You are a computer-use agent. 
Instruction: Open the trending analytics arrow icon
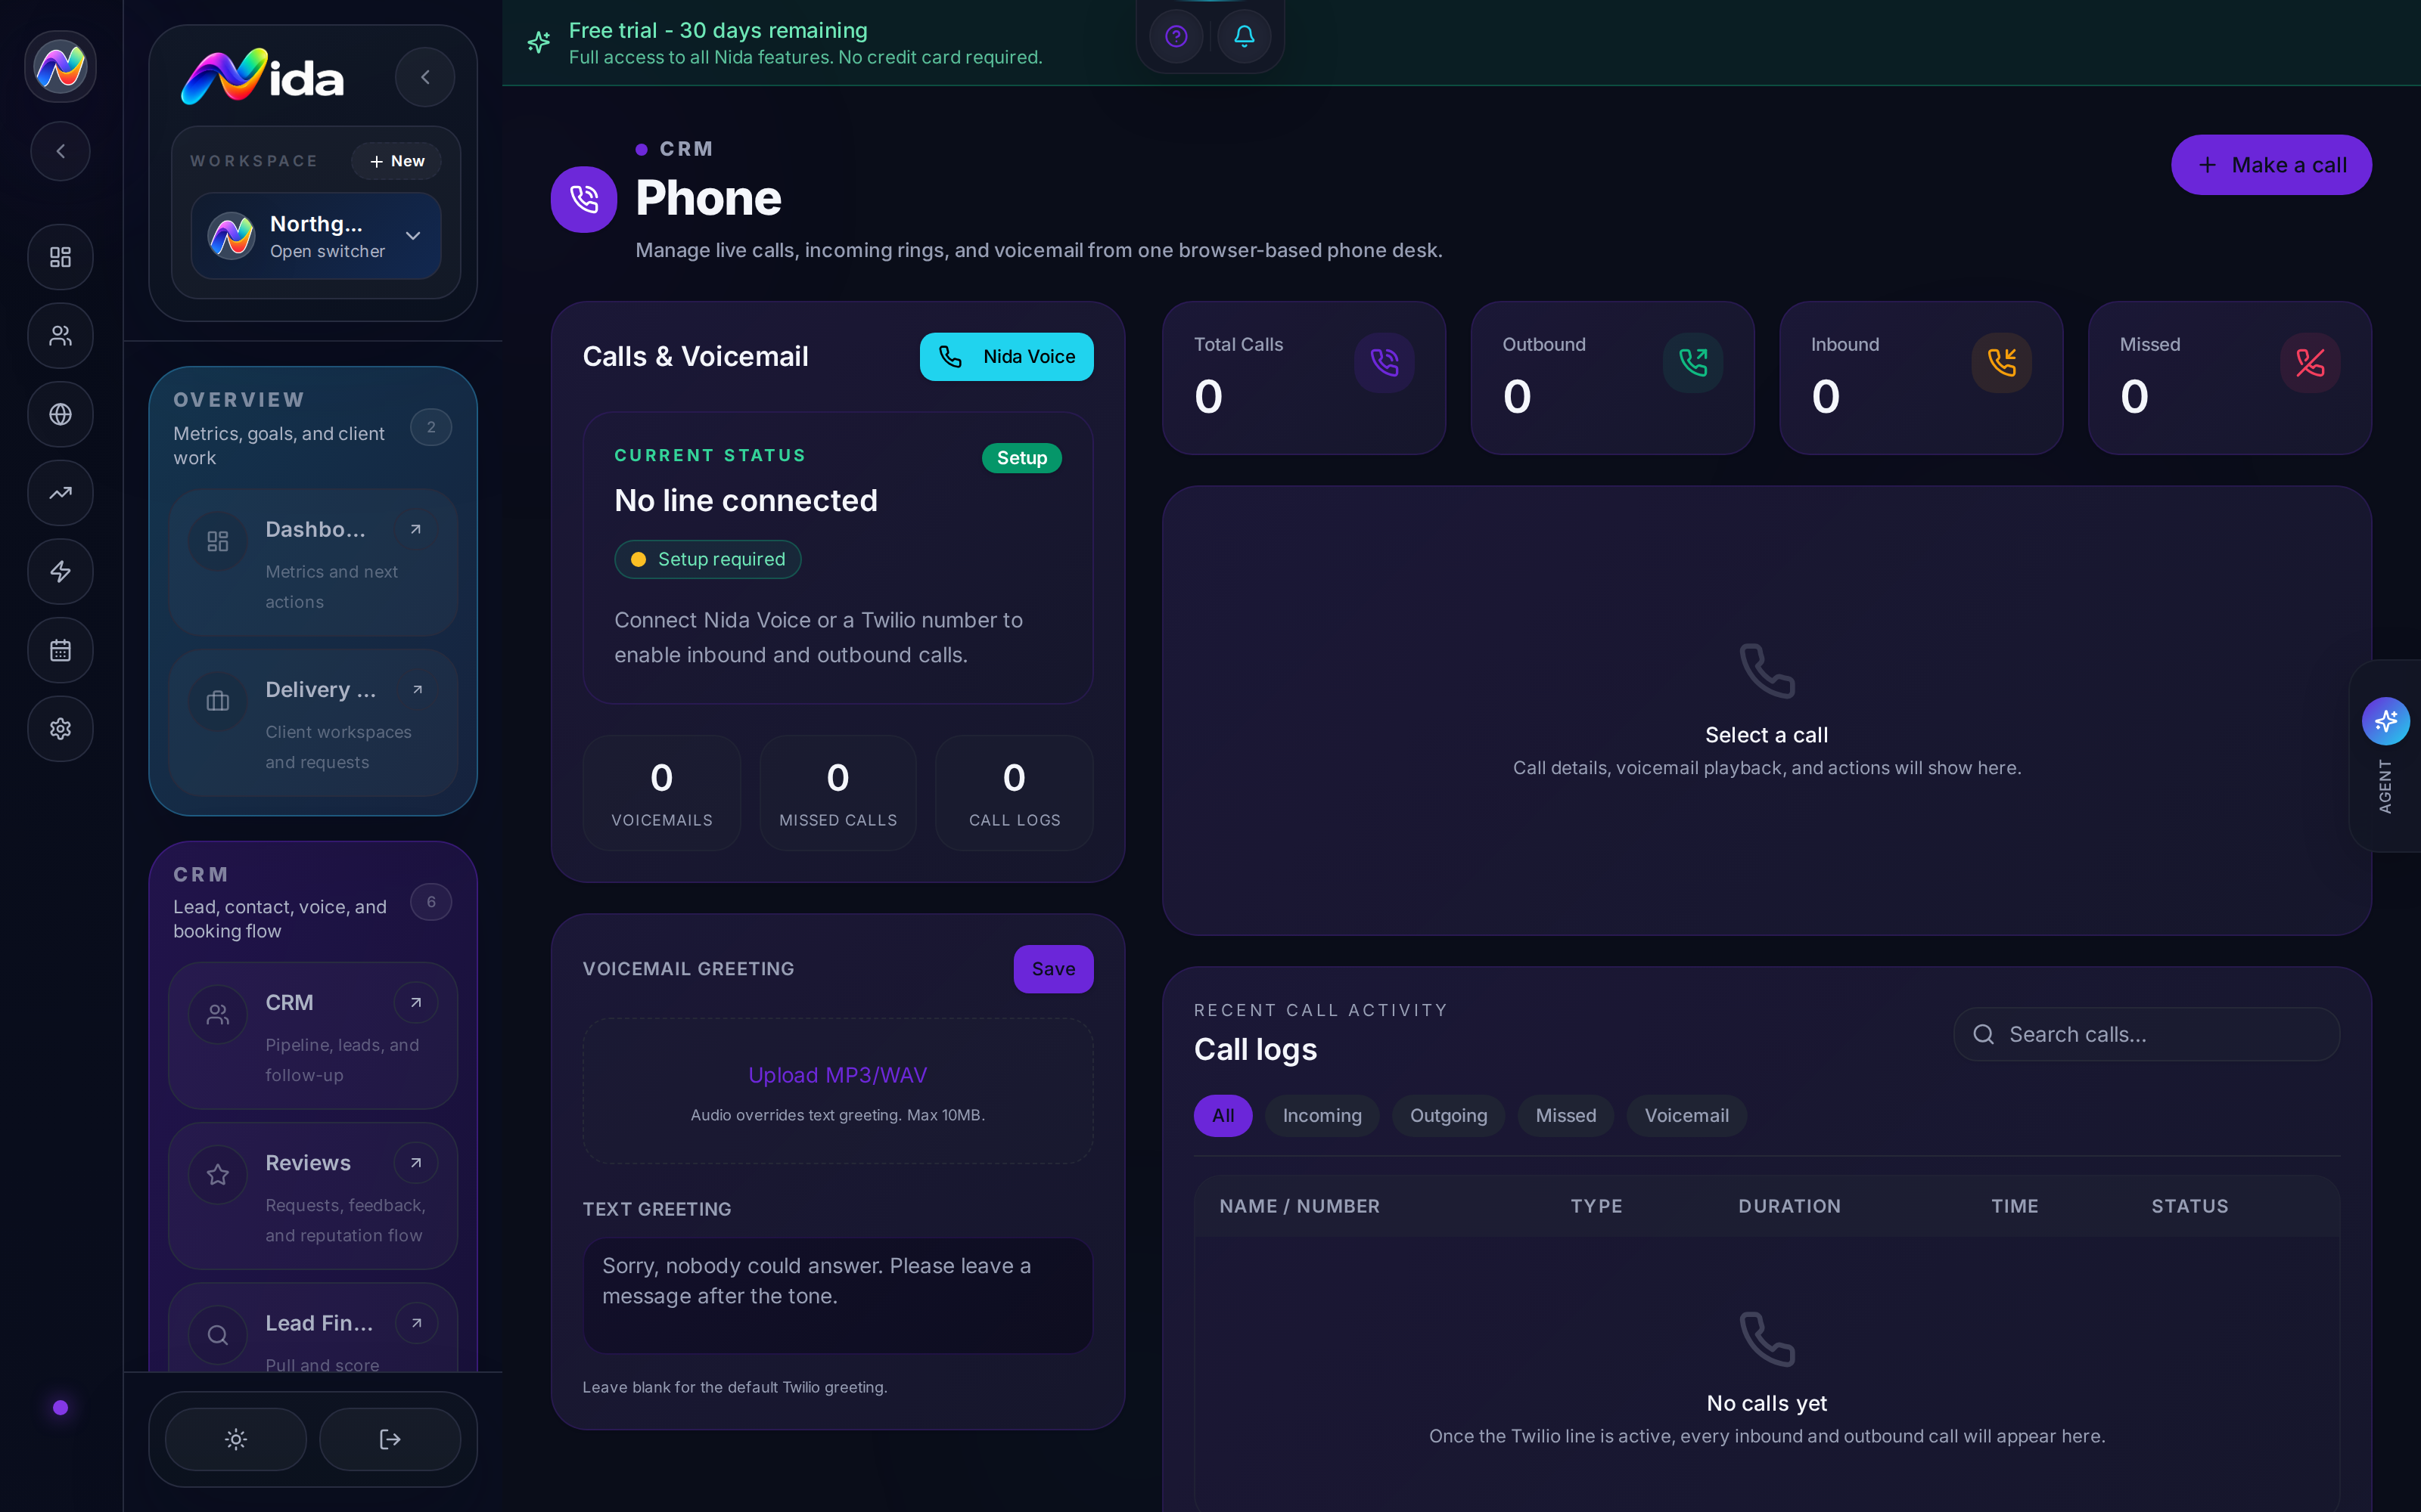(x=61, y=493)
